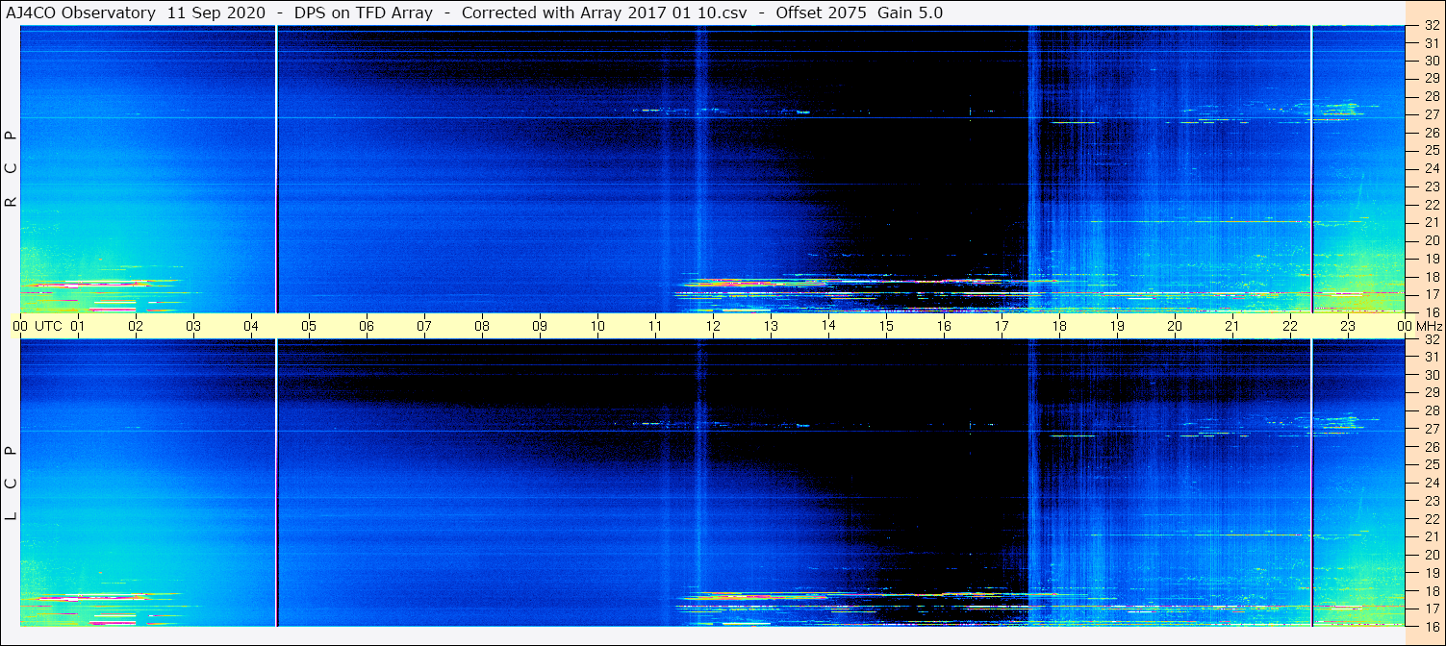Click the 24 MHz tick on LCP scale
Screen dimensions: 1446x646
click(x=1432, y=483)
